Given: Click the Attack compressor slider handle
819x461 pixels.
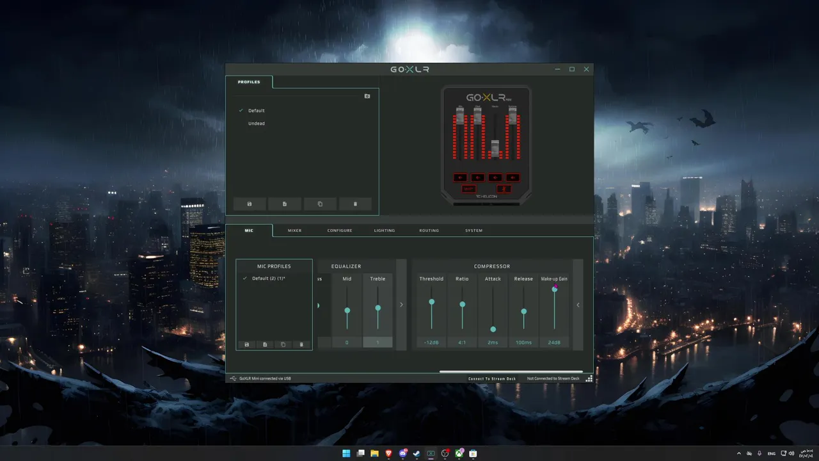Looking at the screenshot, I should click(493, 329).
